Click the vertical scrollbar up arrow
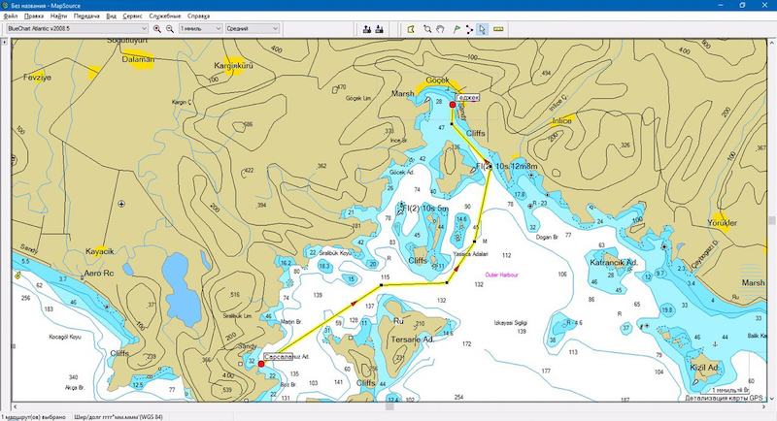 [x=771, y=43]
